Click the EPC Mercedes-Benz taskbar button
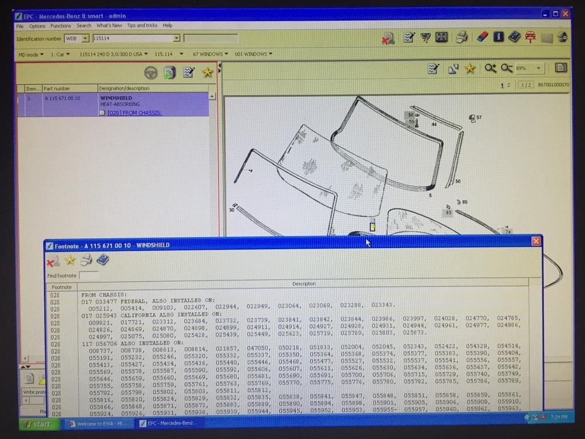This screenshot has height=439, width=585. point(170,424)
